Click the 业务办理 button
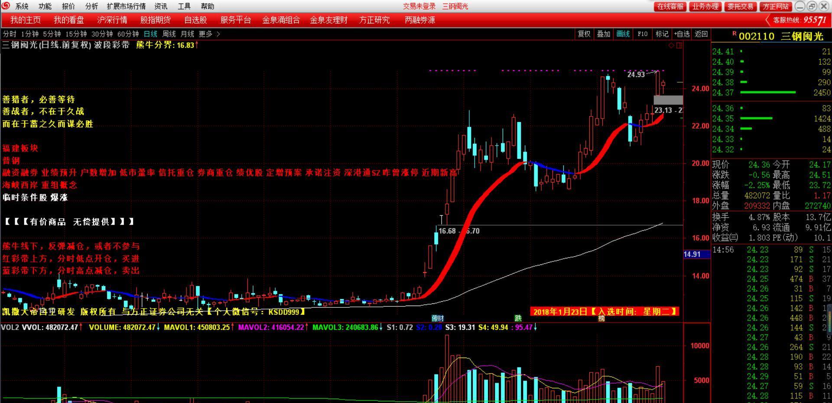Viewport: 832px width, 403px height. [x=705, y=6]
